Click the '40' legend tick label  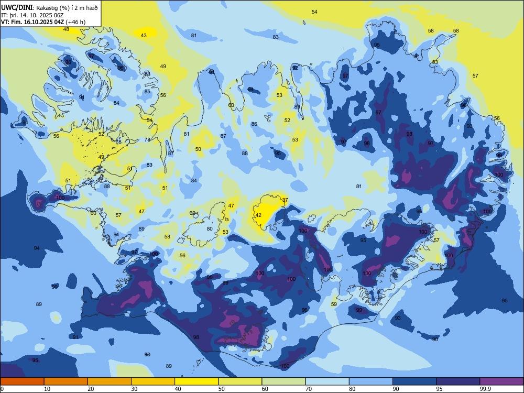pos(178,389)
